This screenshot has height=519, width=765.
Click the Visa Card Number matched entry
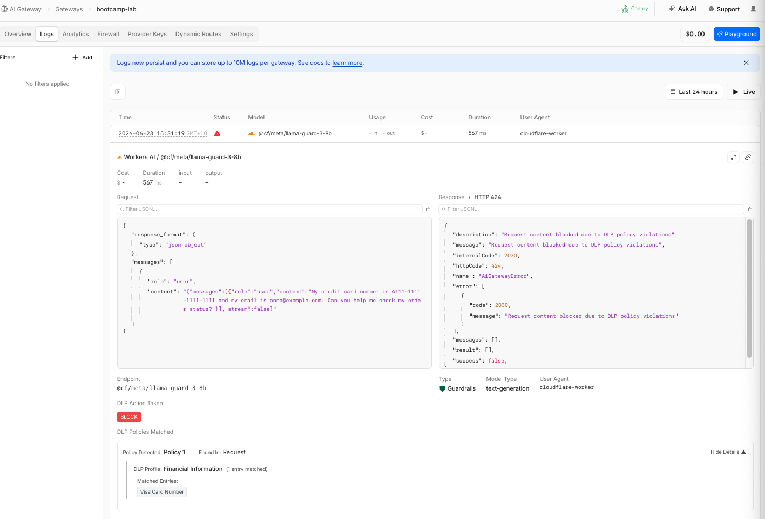162,492
